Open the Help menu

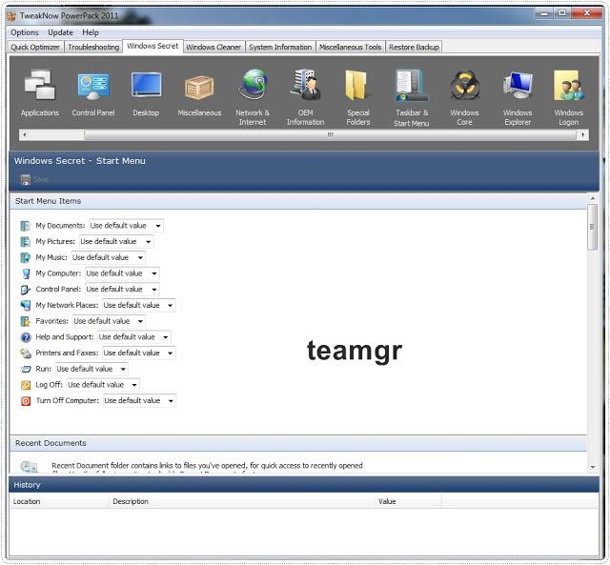coord(91,32)
